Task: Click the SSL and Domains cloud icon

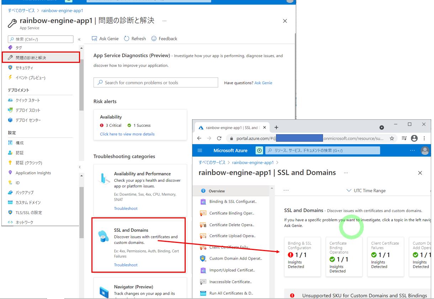Action: click(x=103, y=236)
